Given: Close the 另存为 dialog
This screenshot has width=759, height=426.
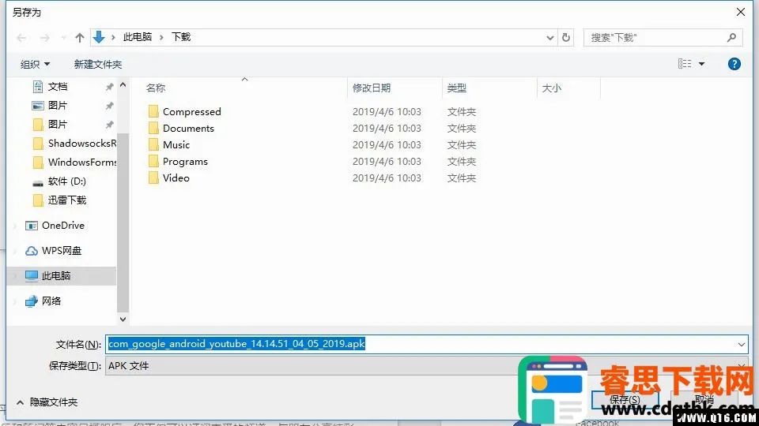Looking at the screenshot, I should point(741,12).
